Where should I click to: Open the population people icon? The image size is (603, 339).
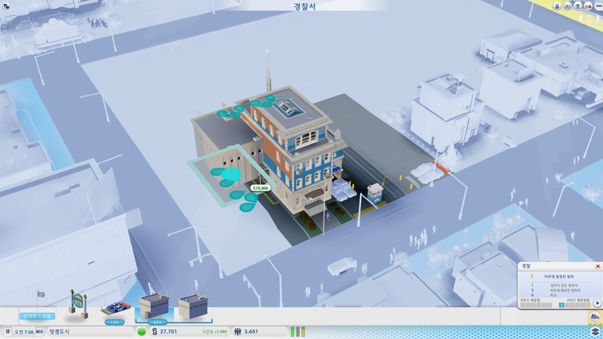tap(238, 332)
